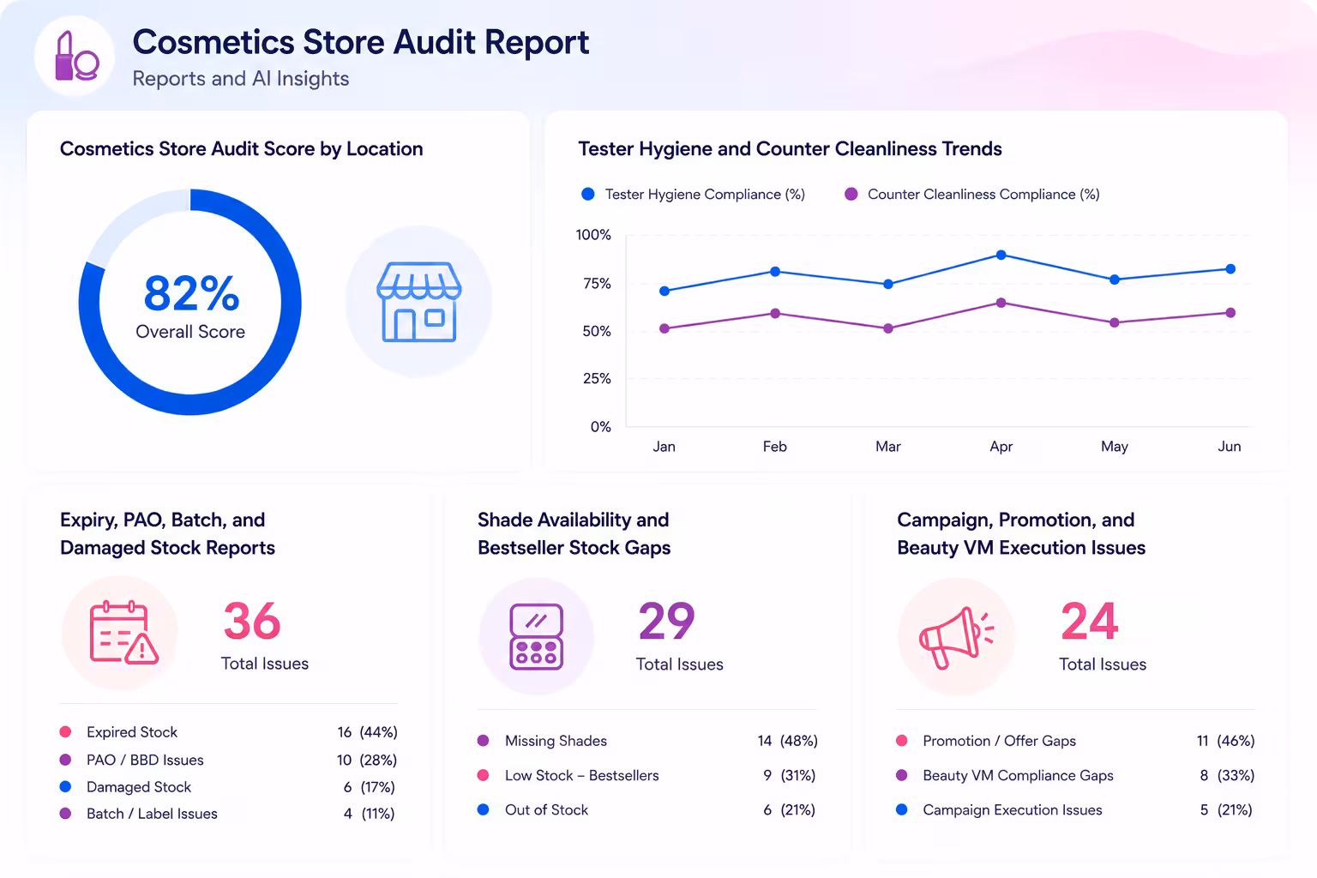Viewport: 1317px width, 878px height.
Task: Click the Counter Cleanliness data point for Mar
Action: [x=888, y=328]
